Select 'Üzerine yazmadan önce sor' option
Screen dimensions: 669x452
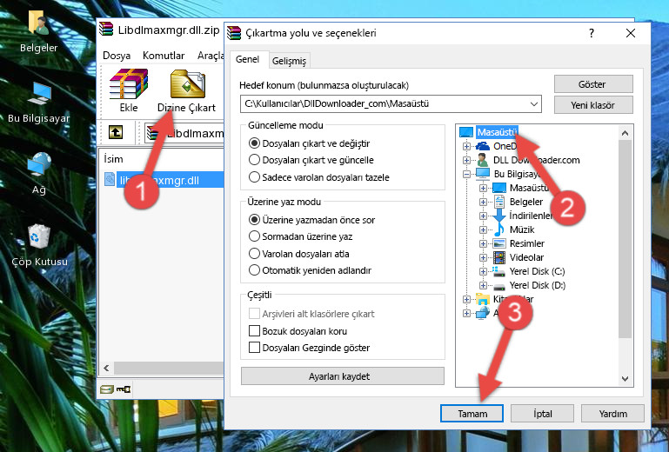(254, 220)
